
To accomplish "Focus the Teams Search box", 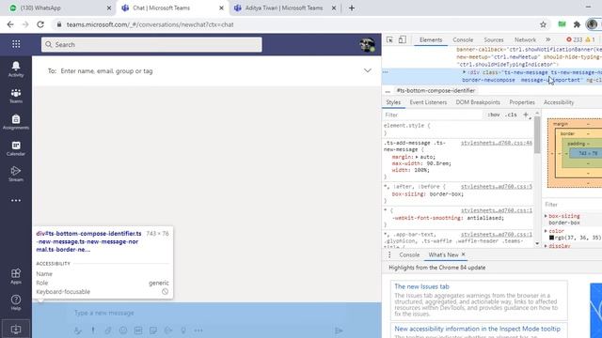I will pos(151,45).
